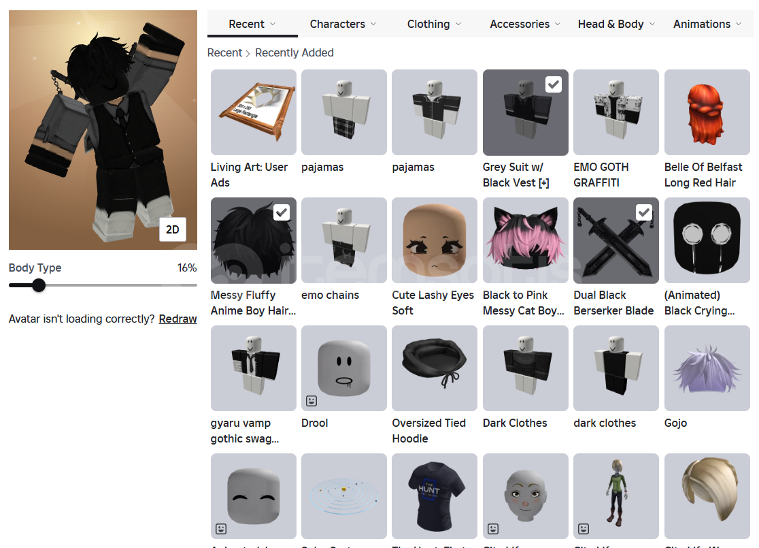Expand the Head & Body dropdown arrow

pos(652,24)
